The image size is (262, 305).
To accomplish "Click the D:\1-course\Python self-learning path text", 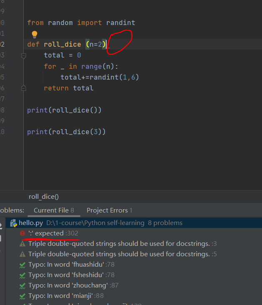I will pos(95,223).
